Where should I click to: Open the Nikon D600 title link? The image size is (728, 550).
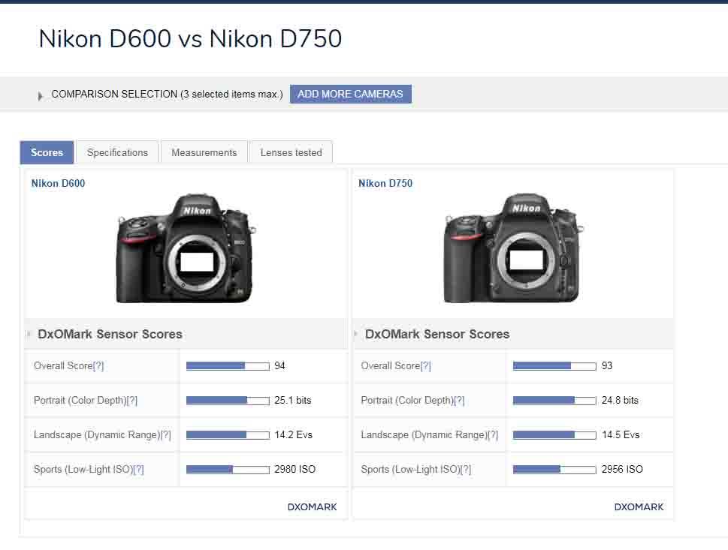pos(58,183)
